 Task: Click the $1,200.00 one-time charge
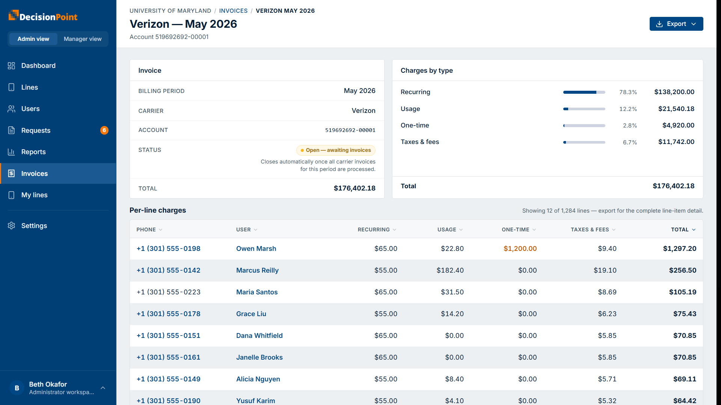click(520, 249)
